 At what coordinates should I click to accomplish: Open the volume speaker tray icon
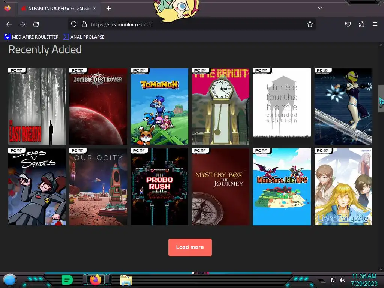pos(342,280)
